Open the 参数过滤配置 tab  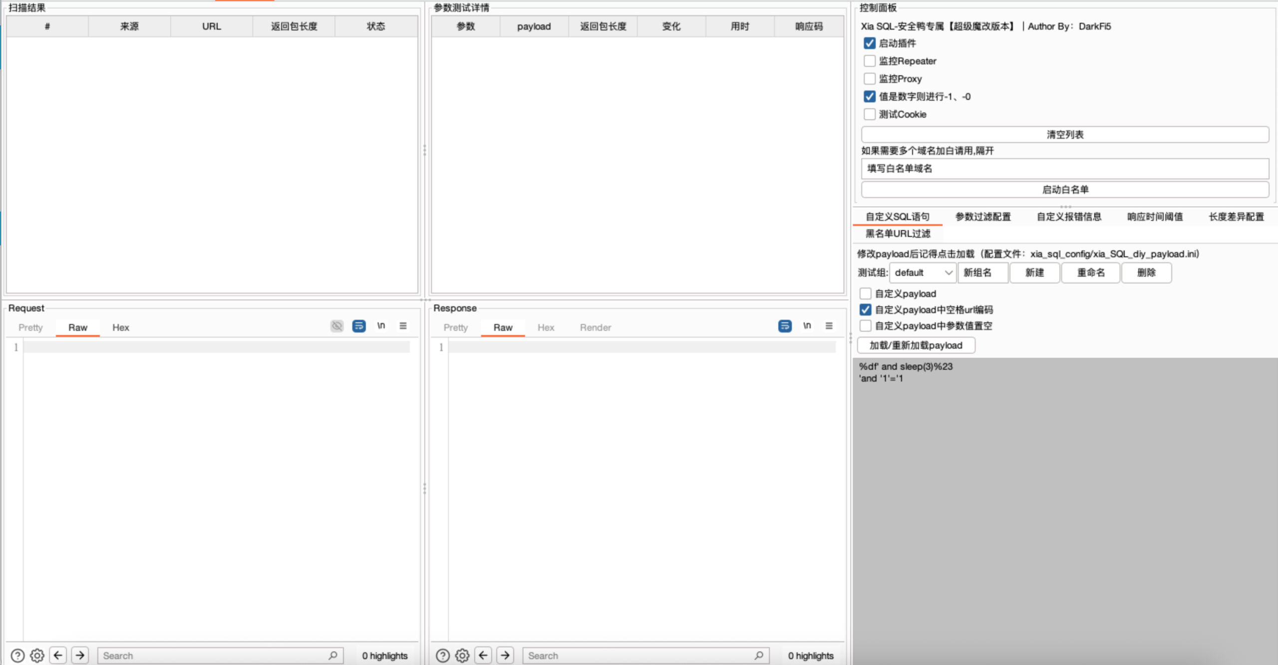[x=983, y=217]
